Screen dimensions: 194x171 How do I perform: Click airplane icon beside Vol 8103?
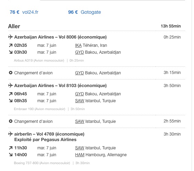click(11, 85)
